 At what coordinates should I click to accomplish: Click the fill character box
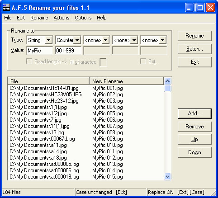tap(103, 62)
